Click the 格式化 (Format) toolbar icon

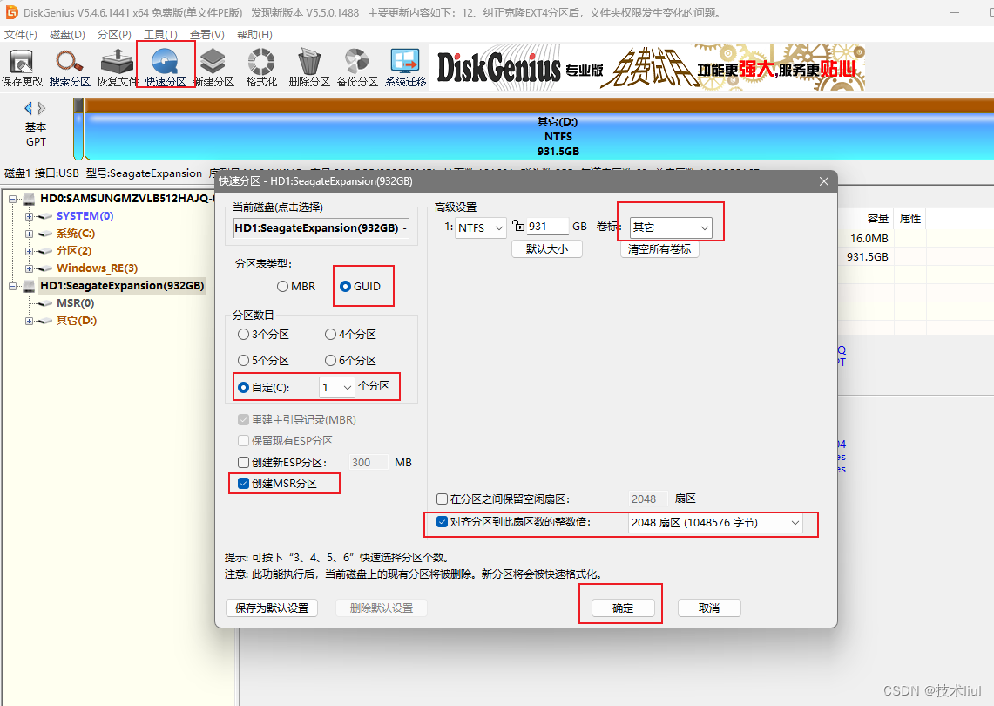[x=261, y=67]
